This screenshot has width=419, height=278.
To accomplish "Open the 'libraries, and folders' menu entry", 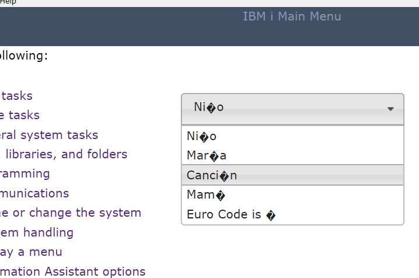I will (64, 154).
